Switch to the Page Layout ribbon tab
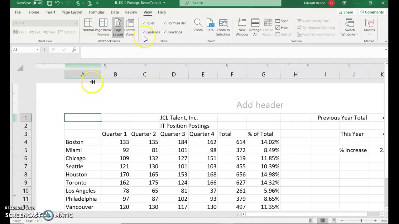This screenshot has height=224, width=399. [x=72, y=12]
